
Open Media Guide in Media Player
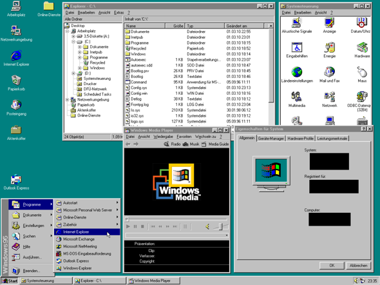tap(215, 144)
